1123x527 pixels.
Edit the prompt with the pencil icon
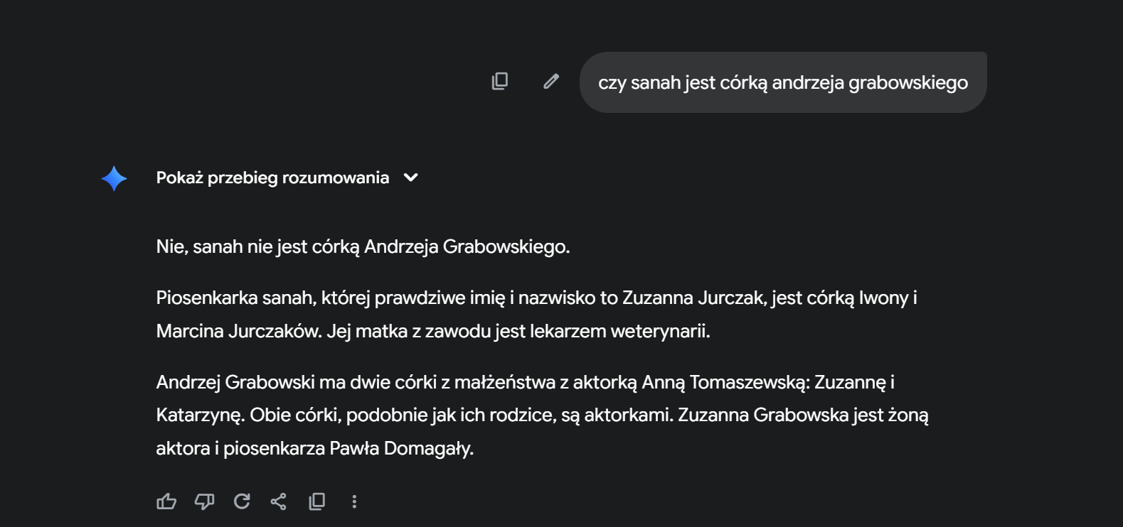pyautogui.click(x=551, y=82)
